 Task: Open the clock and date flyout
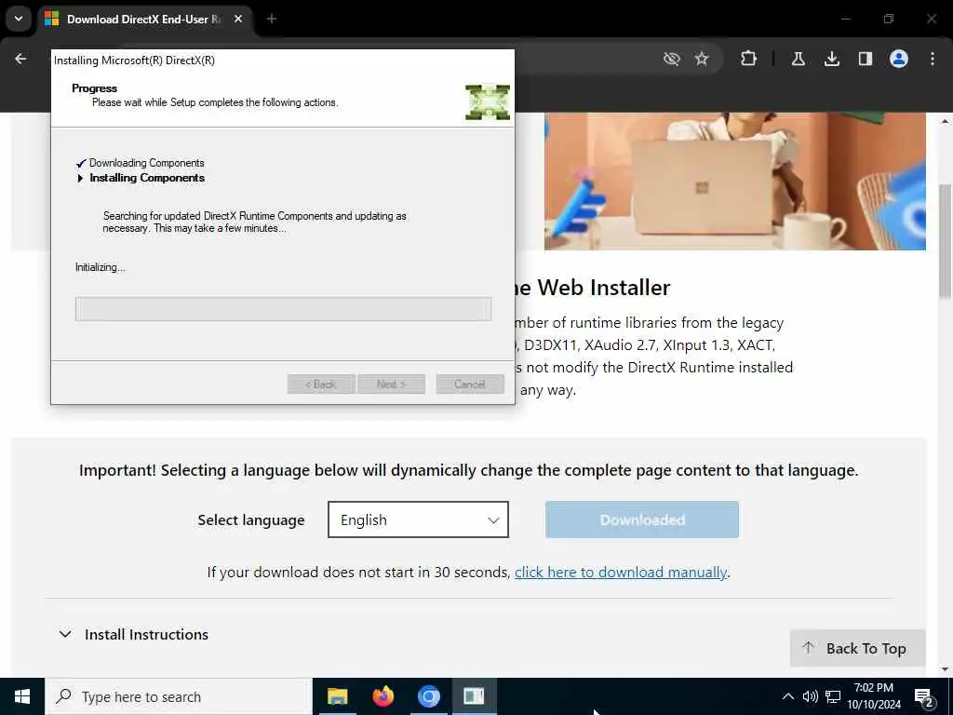click(x=874, y=696)
